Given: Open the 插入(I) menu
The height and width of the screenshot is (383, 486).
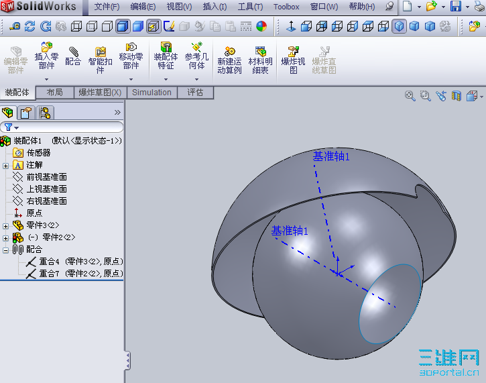Looking at the screenshot, I should tap(215, 7).
